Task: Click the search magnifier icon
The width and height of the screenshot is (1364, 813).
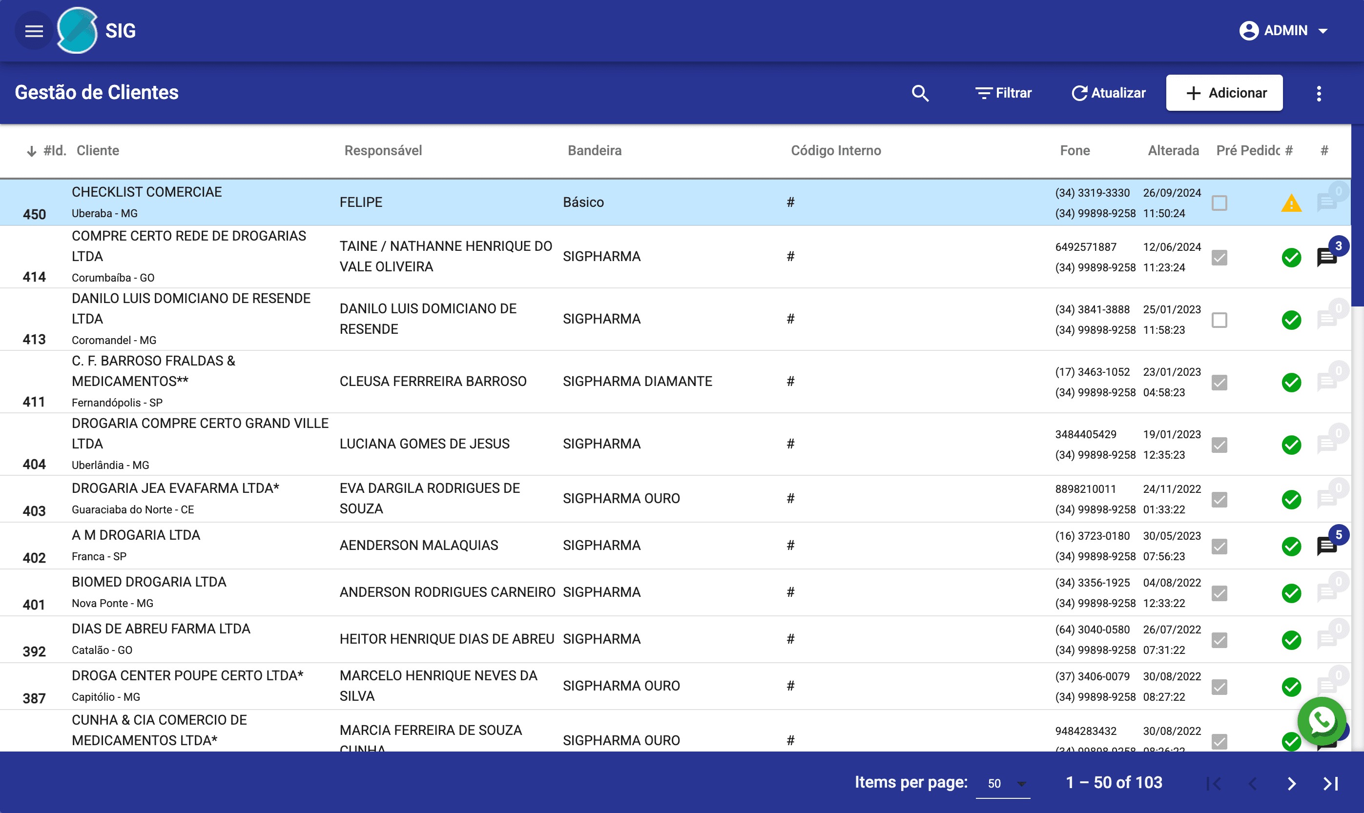Action: pos(920,93)
